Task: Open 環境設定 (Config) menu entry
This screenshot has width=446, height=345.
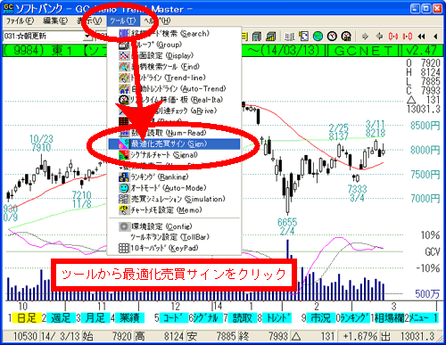Action: point(174,226)
